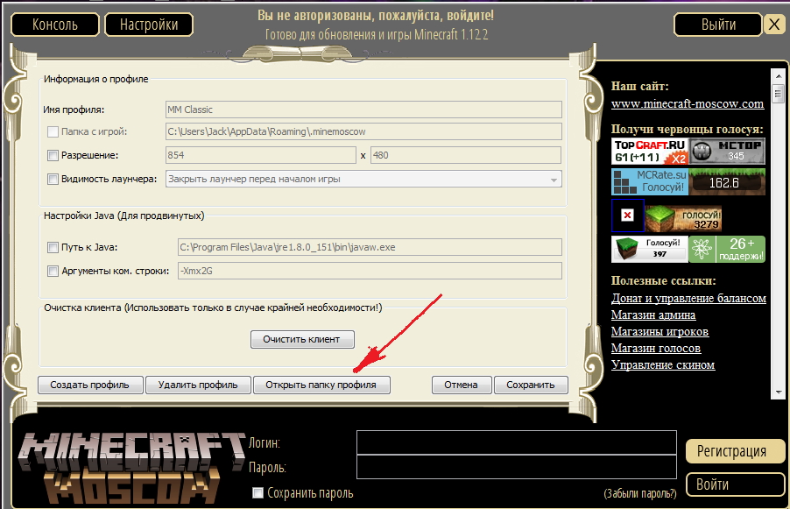The height and width of the screenshot is (509, 790).
Task: Click the Логин input field
Action: 516,442
